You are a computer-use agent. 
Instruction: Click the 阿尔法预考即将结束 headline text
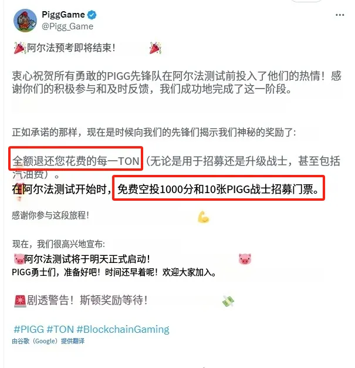pyautogui.click(x=71, y=48)
